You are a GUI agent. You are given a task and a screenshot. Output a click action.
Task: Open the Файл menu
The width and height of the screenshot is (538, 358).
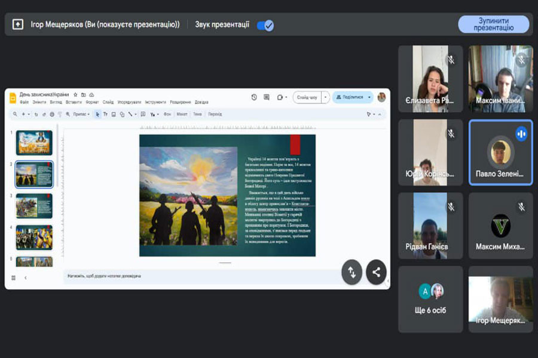click(x=24, y=102)
